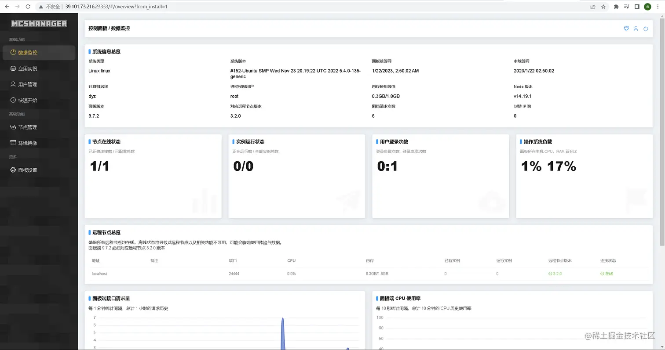
Task: Click the 0.0% CPU cell
Action: 292,274
